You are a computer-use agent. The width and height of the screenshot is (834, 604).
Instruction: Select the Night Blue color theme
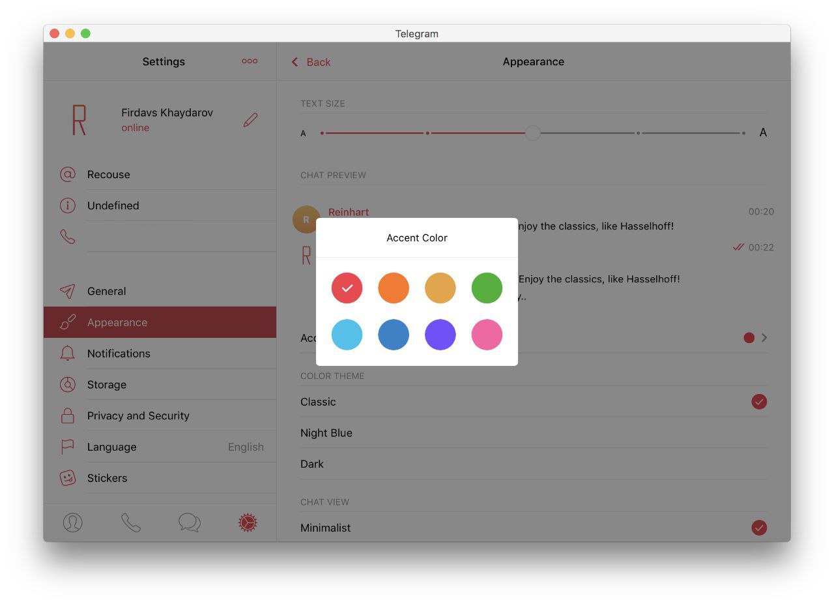pyautogui.click(x=534, y=433)
